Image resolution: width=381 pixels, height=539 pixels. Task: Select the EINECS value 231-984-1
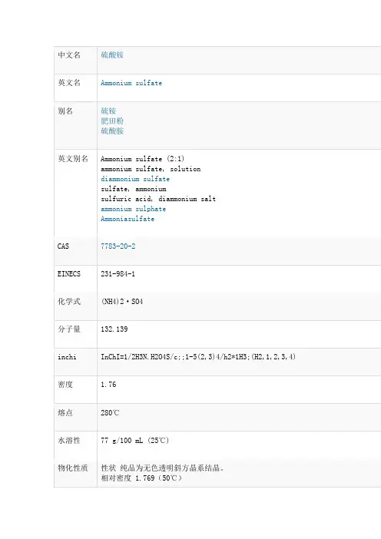[x=118, y=274]
